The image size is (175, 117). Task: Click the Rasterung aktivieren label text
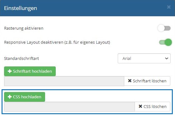(24, 28)
